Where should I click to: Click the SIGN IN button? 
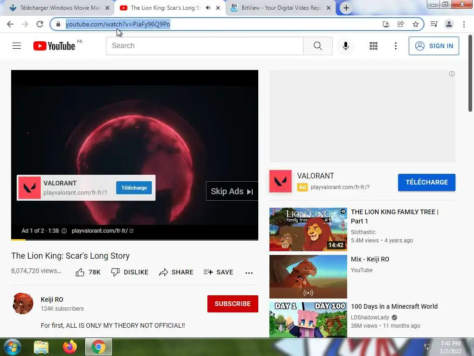pyautogui.click(x=434, y=46)
